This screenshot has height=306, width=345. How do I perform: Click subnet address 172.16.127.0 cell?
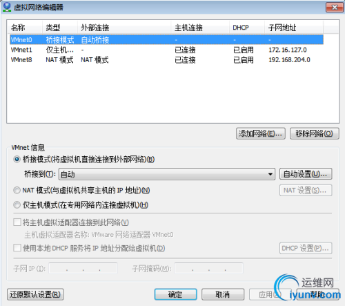click(x=288, y=50)
